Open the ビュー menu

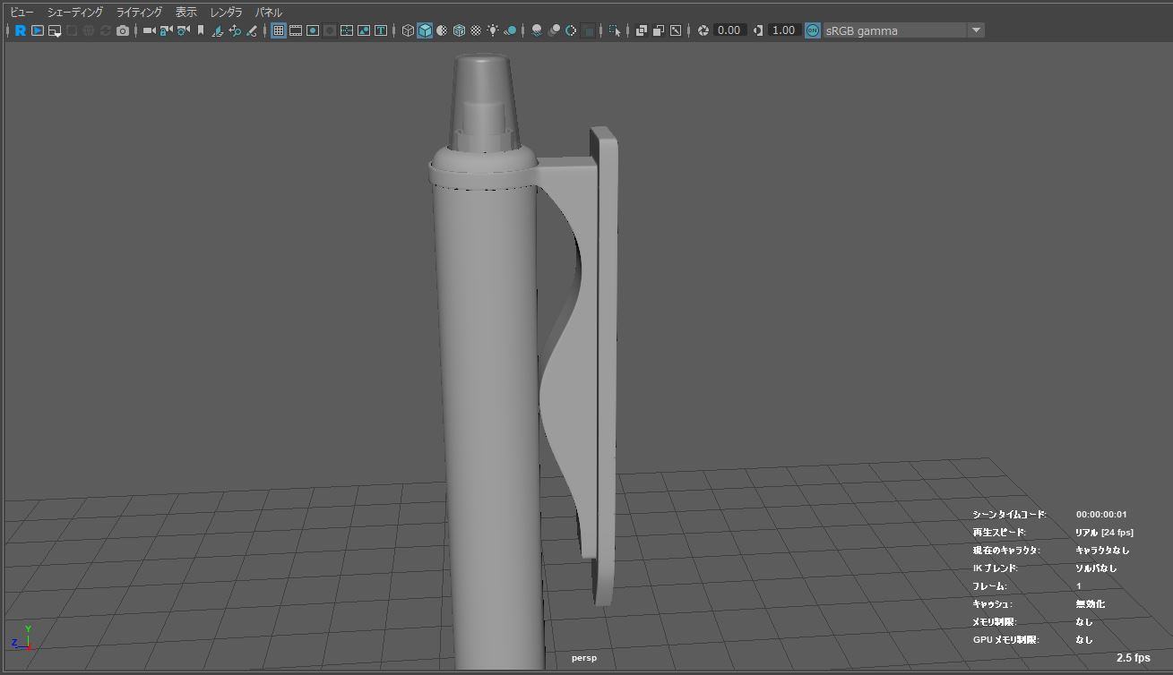22,13
